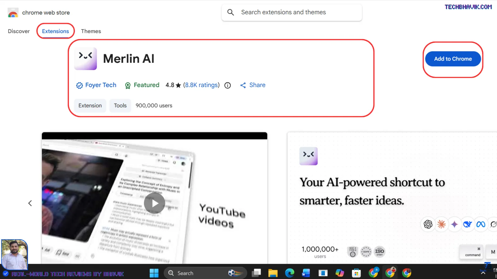Open the Foyer Tech publisher link

[101, 85]
